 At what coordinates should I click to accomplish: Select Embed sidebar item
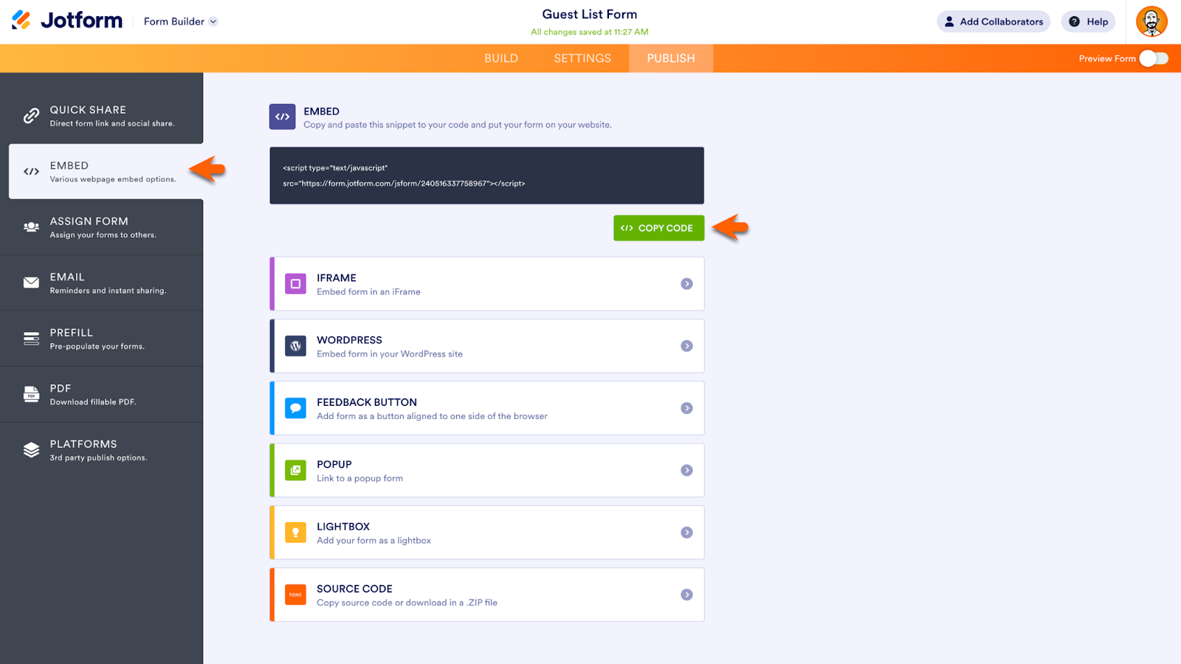[x=106, y=171]
